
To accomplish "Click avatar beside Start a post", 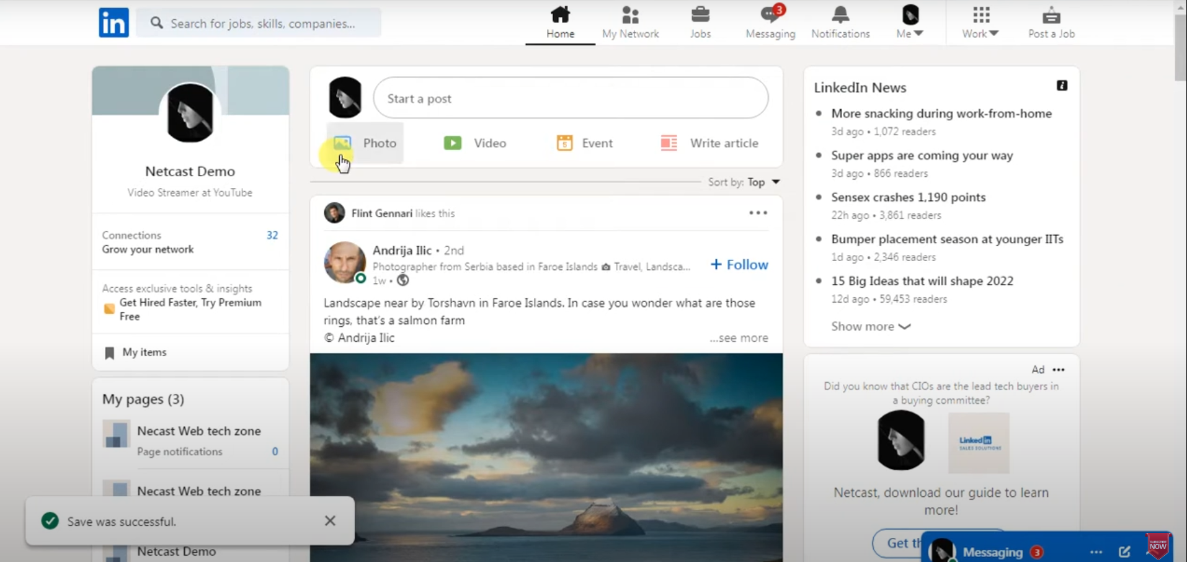I will [345, 97].
